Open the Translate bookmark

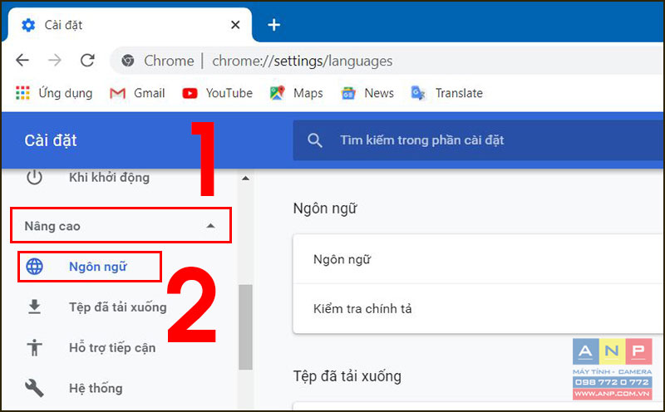(x=446, y=93)
